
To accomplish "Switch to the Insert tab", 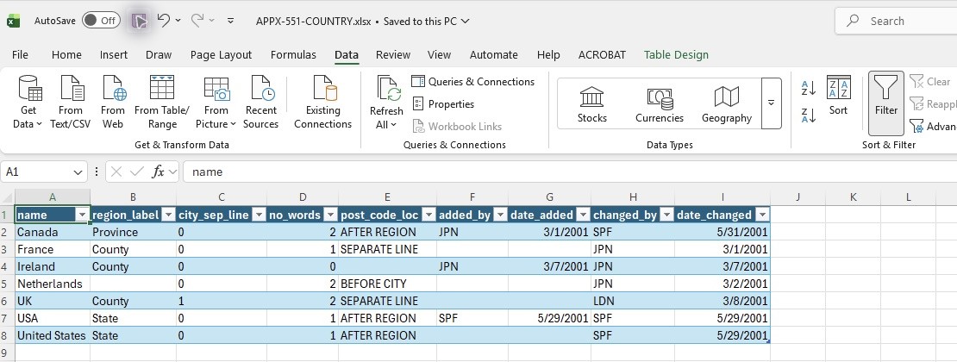I will pos(114,55).
